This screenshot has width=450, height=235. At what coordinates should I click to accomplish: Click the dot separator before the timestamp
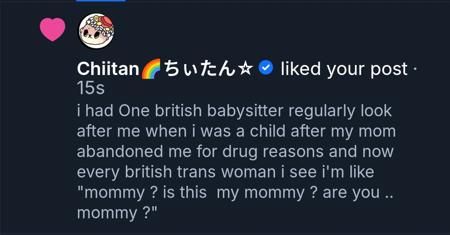[x=415, y=69]
